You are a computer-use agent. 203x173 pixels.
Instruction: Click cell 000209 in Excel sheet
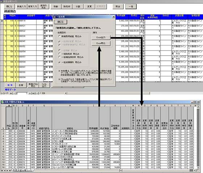tap(22, 154)
